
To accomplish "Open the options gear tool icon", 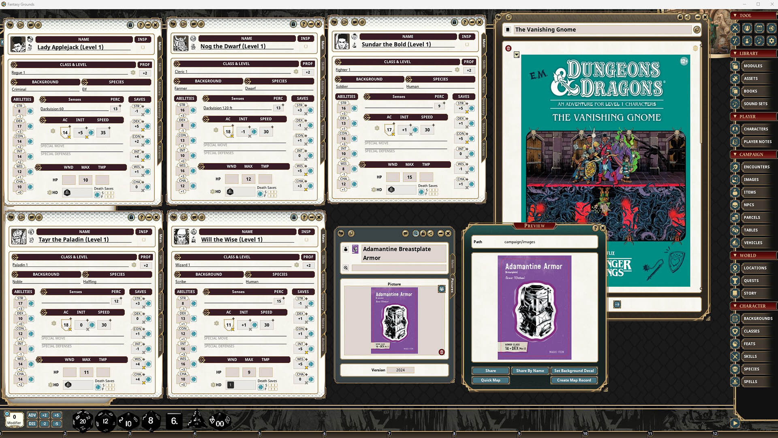I will [771, 41].
